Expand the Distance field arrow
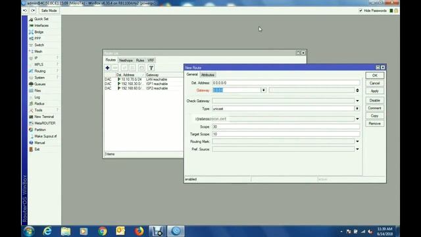Viewport: 421px width, 237px height. (x=357, y=118)
